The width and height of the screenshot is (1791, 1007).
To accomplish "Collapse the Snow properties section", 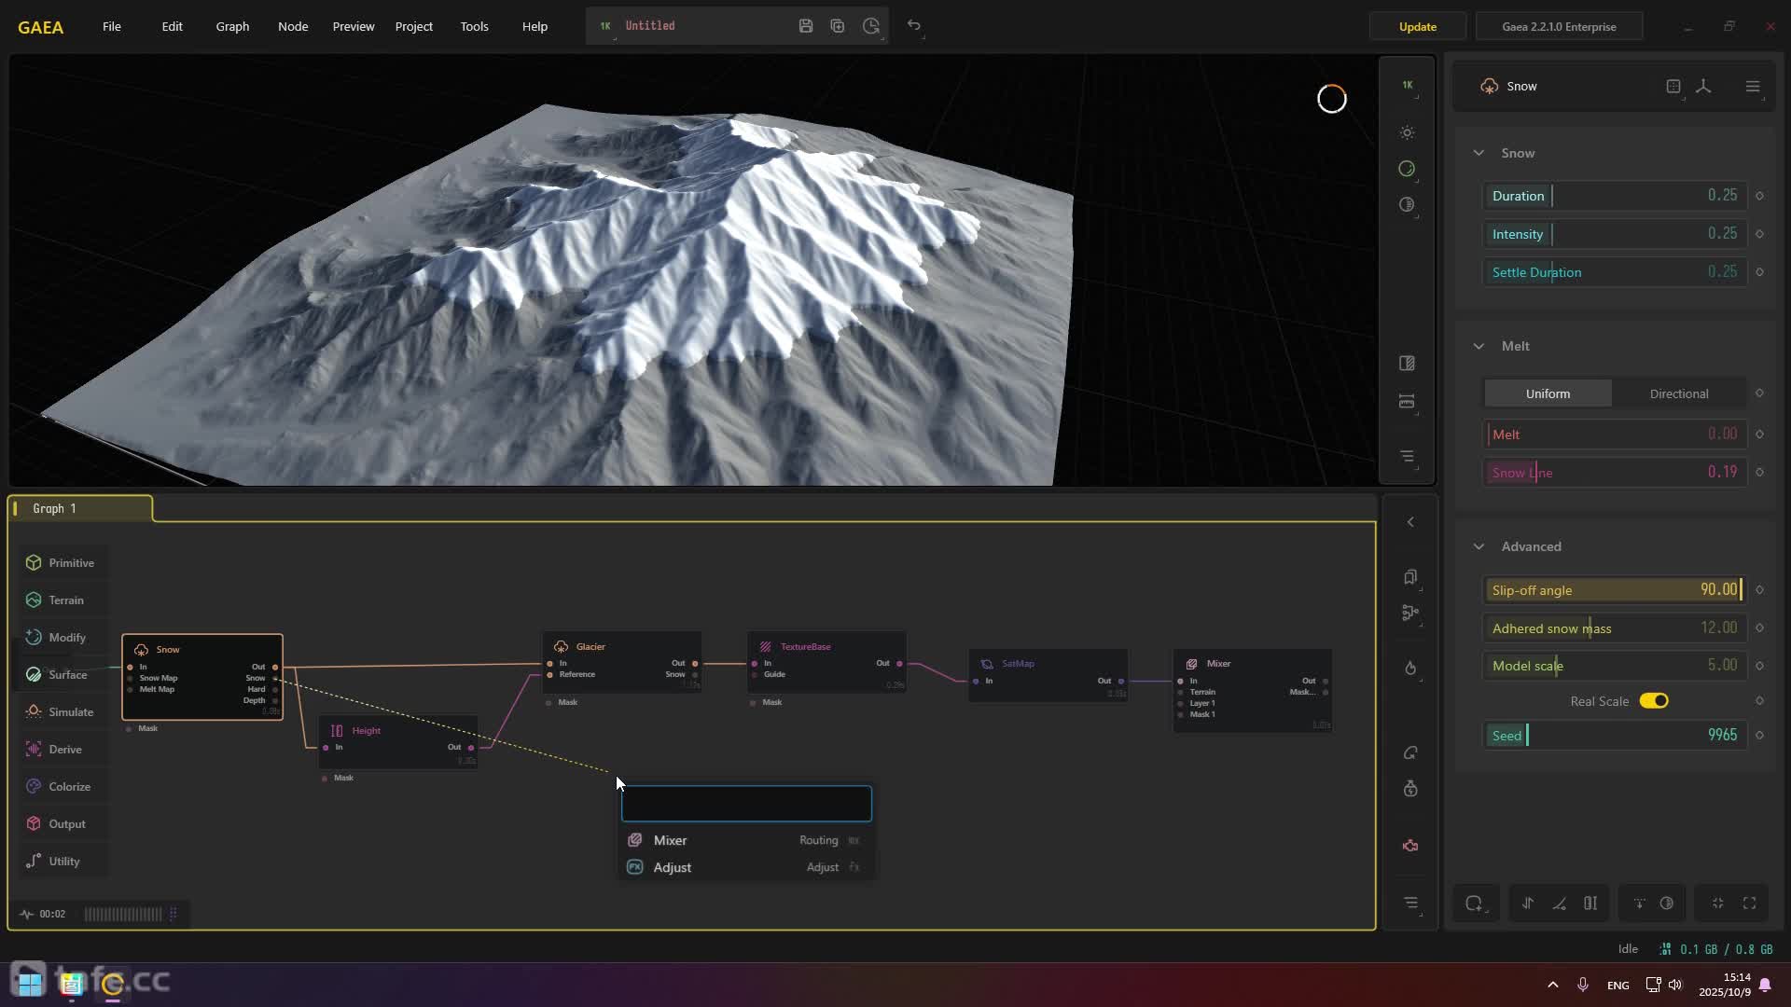I will click(x=1479, y=153).
